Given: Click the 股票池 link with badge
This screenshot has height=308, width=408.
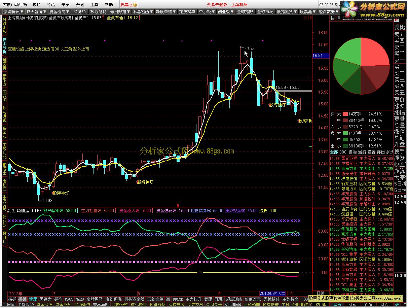Looking at the screenshot, I should tap(128, 4).
